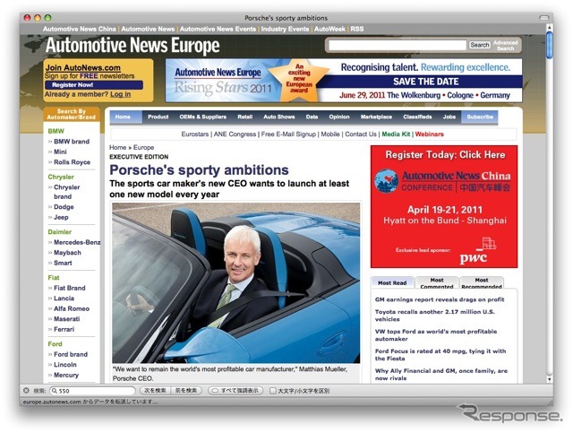Select Ferrari in the brand sidebar
This screenshot has width=573, height=433.
(64, 329)
